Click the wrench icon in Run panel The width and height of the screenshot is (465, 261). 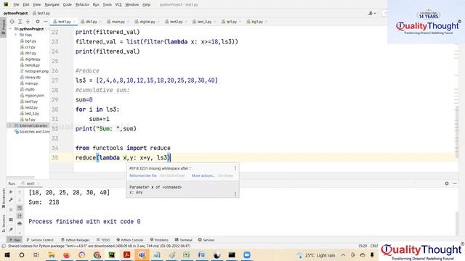pos(11,200)
